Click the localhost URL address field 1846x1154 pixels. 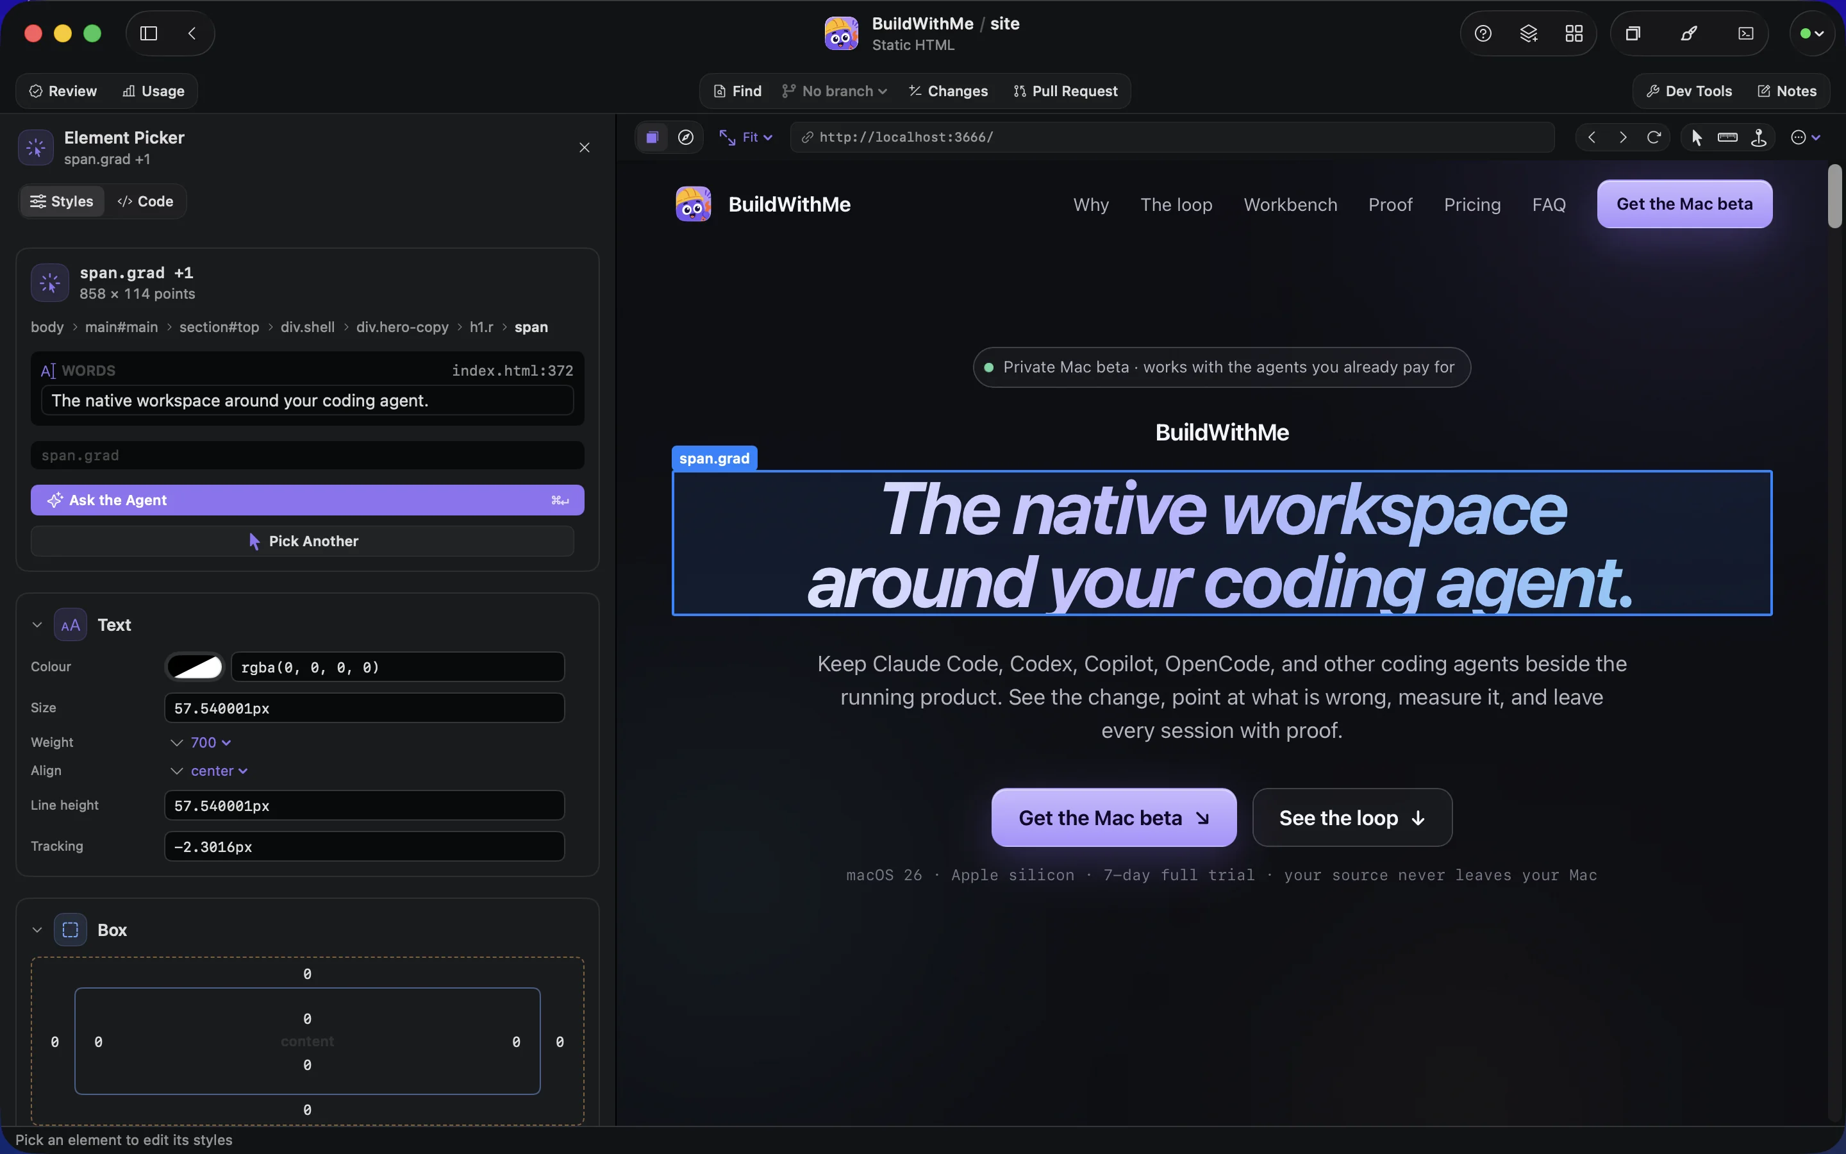1172,137
